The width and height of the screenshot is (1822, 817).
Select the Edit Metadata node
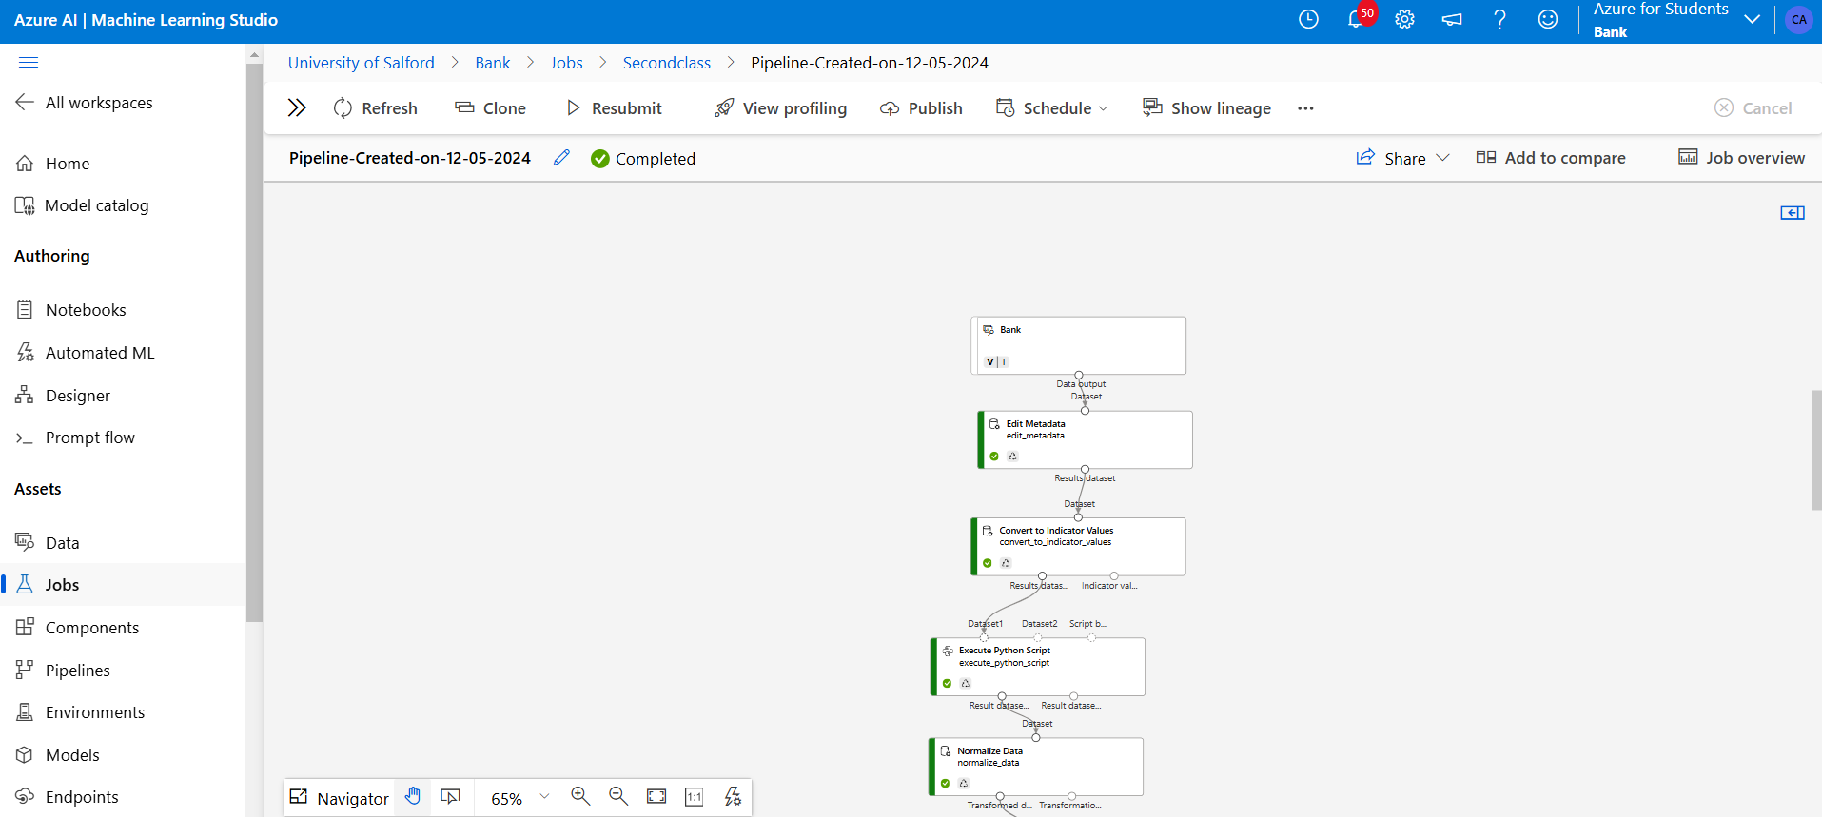point(1085,439)
